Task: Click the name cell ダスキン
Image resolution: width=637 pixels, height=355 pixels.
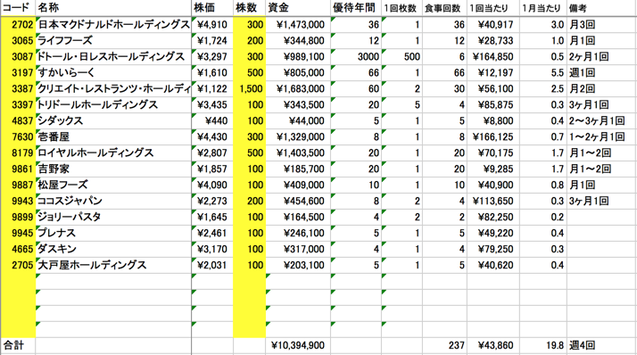Action: [113, 250]
